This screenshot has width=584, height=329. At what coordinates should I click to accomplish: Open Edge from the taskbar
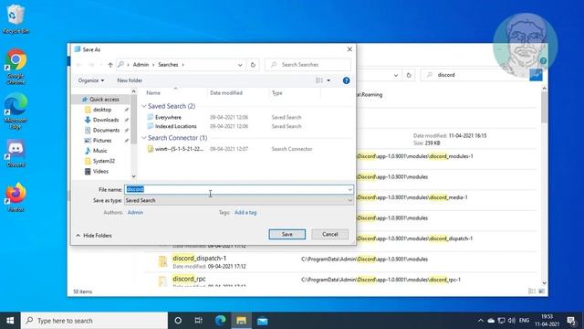220,321
